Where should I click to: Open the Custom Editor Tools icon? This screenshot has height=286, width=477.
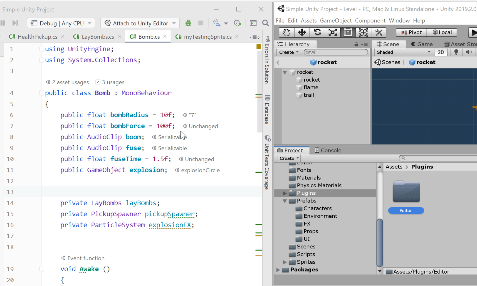click(x=379, y=32)
